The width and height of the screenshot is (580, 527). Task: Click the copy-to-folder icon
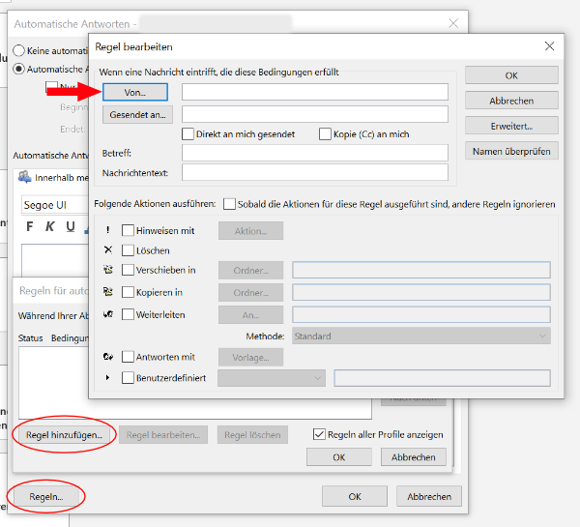108,292
